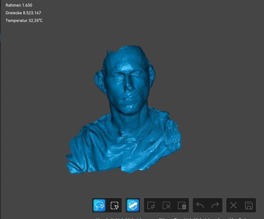Redo the reverted edit
Image resolution: width=264 pixels, height=219 pixels.
tap(215, 205)
